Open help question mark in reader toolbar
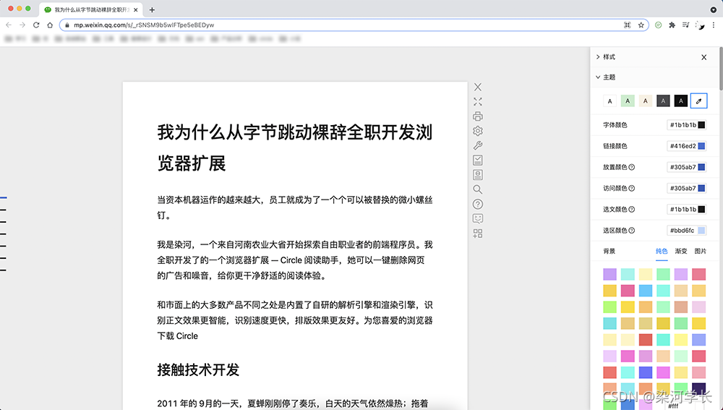 478,204
